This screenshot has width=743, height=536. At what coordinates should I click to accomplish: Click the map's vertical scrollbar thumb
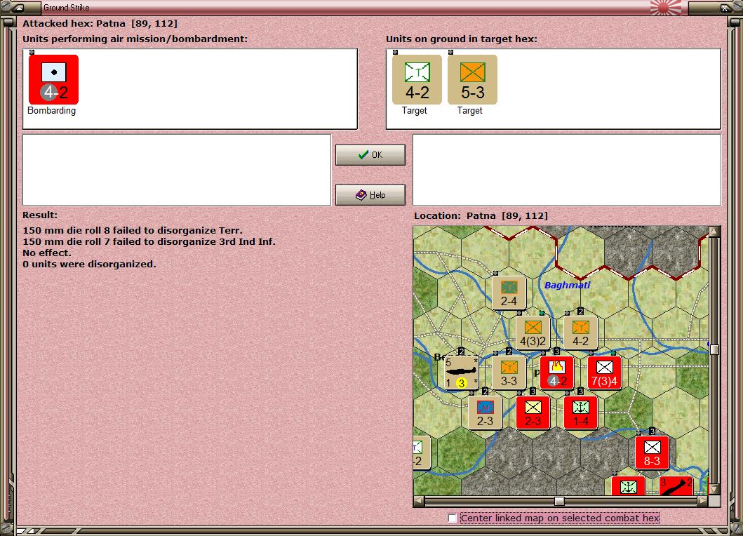714,350
